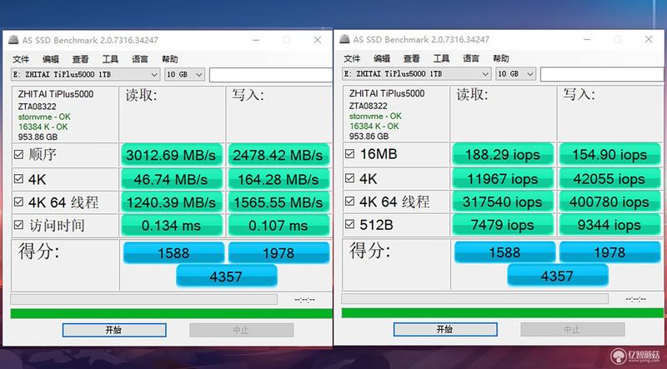Click the 11967 iops result
This screenshot has width=667, height=369.
click(503, 178)
